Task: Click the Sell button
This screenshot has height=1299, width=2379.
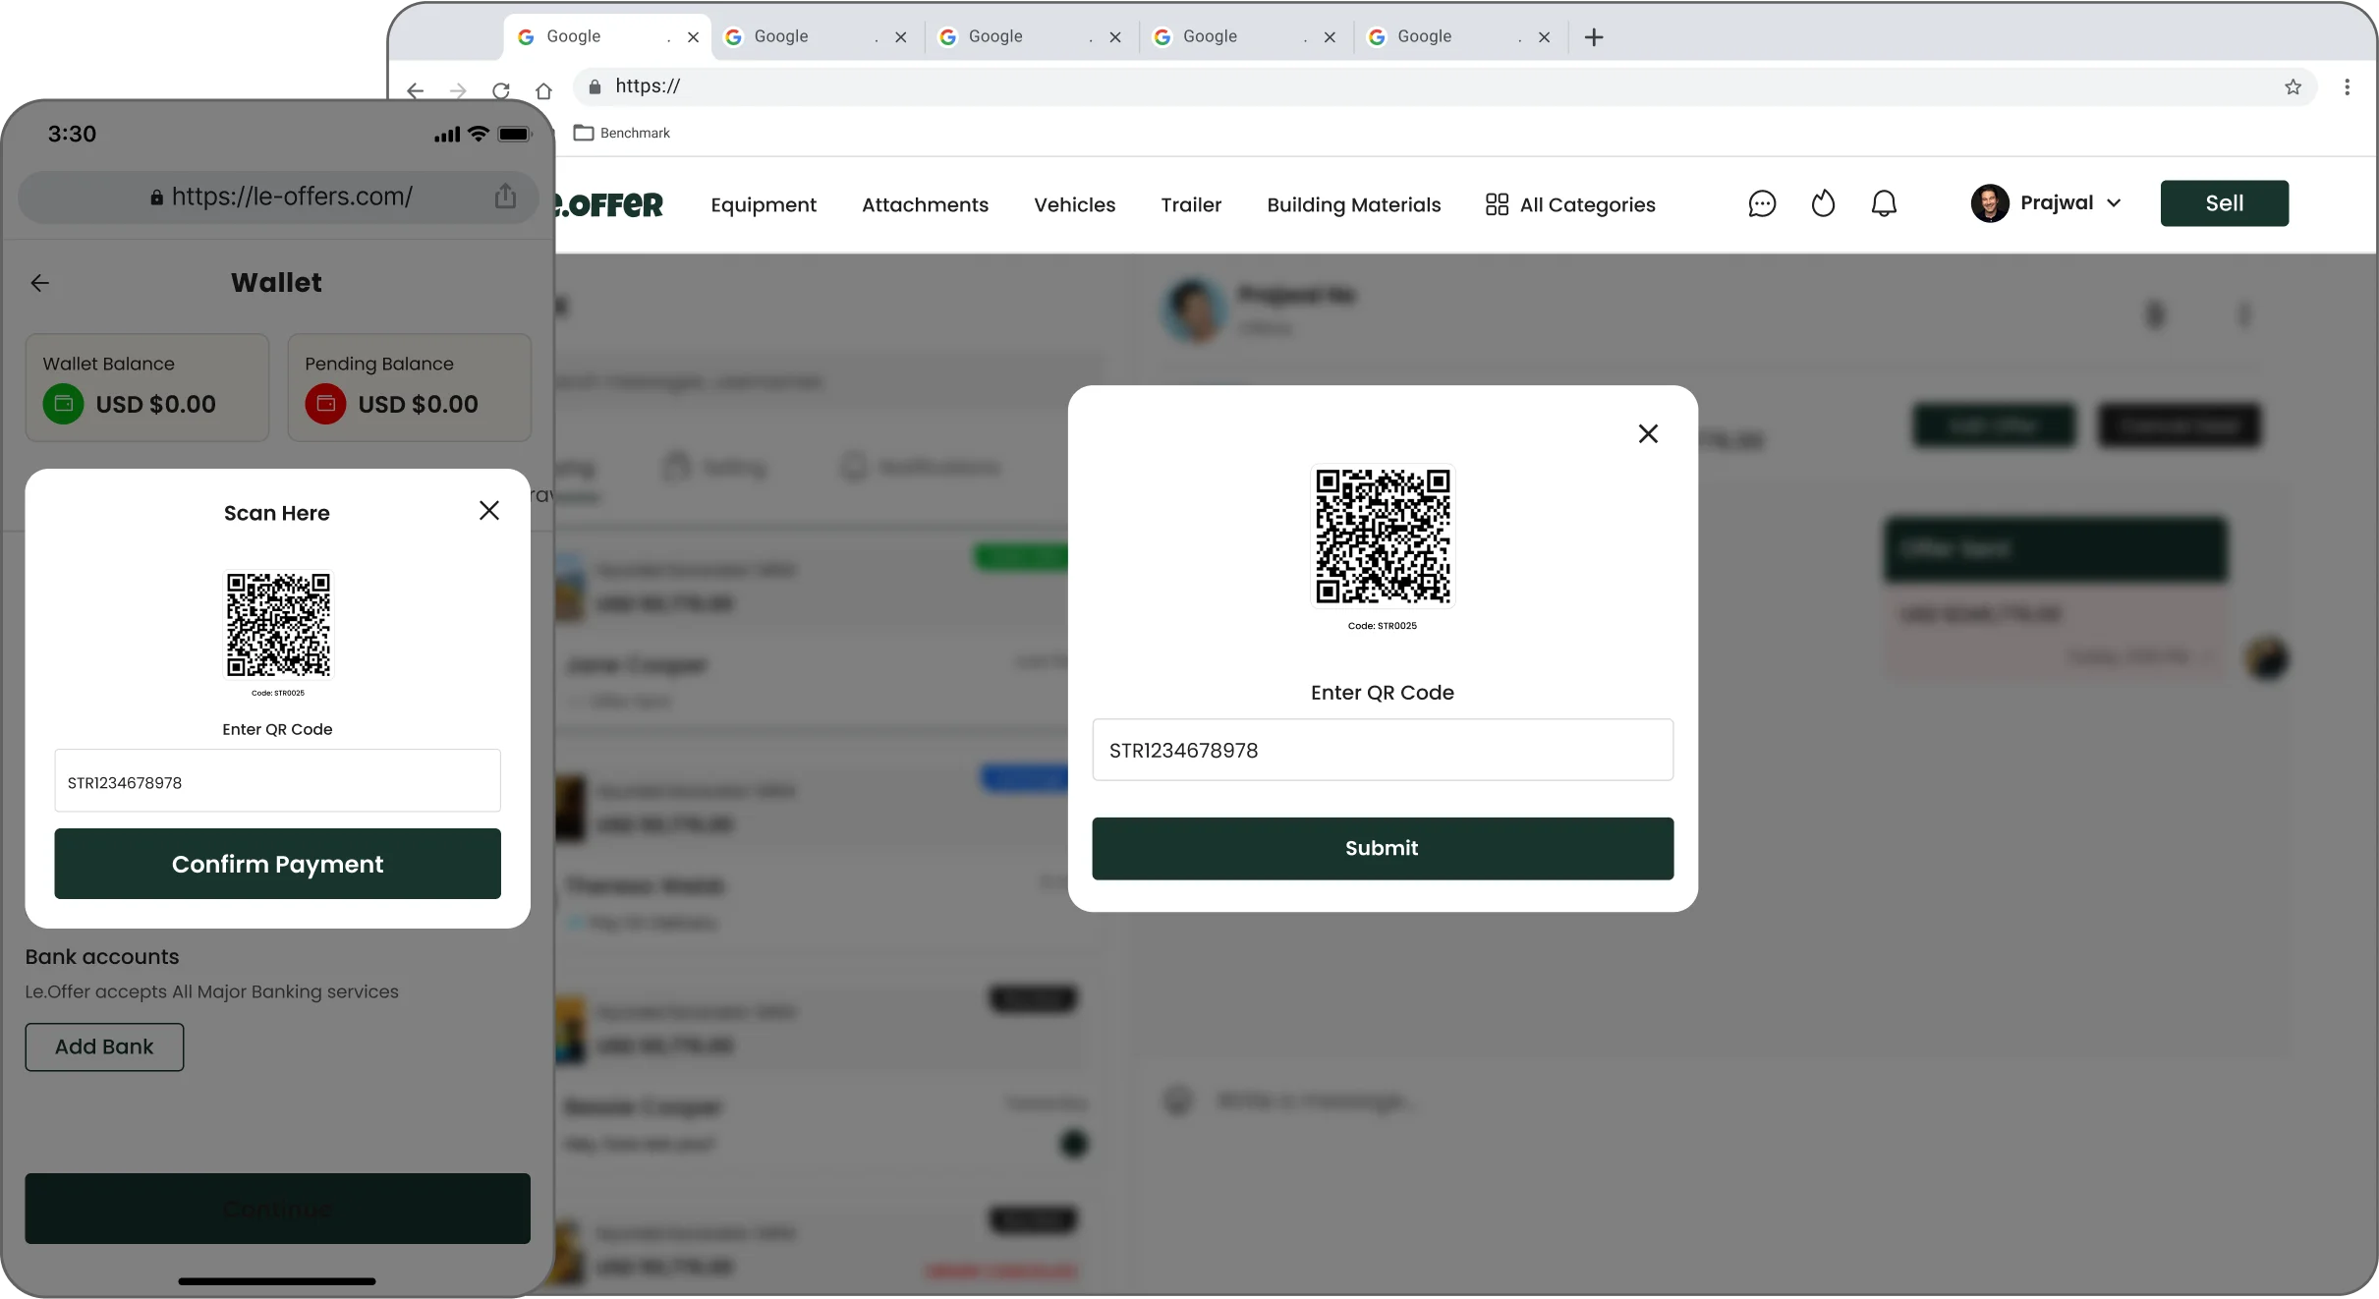Action: (2224, 203)
